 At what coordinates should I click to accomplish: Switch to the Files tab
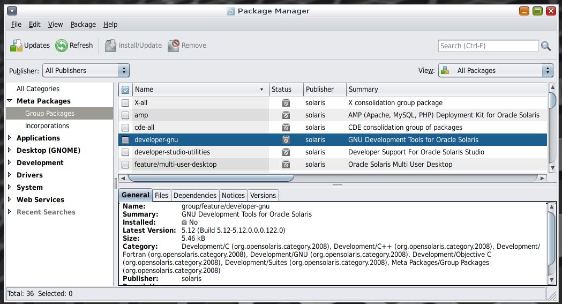(x=161, y=195)
